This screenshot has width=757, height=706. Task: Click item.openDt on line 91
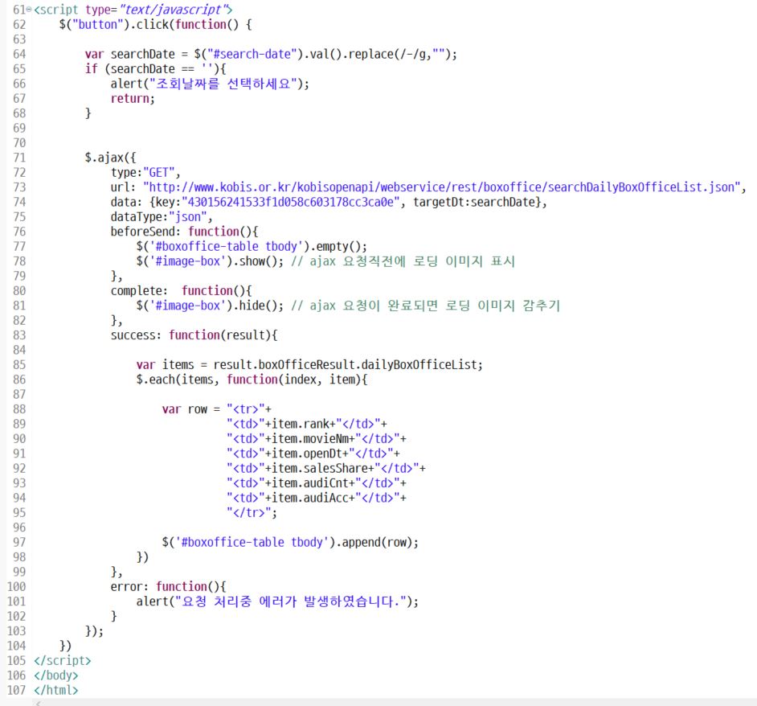coord(306,454)
